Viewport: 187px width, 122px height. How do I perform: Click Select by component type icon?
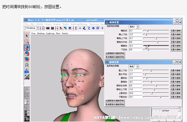click(70, 28)
